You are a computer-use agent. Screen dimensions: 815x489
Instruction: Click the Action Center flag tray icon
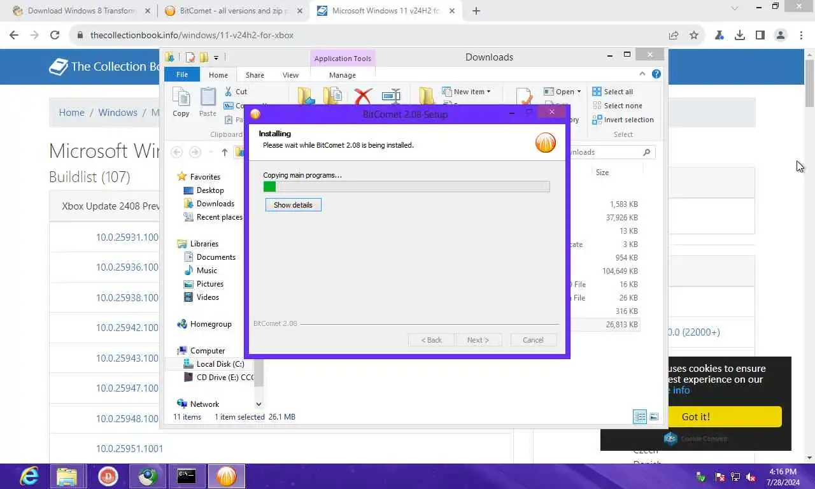click(x=720, y=476)
